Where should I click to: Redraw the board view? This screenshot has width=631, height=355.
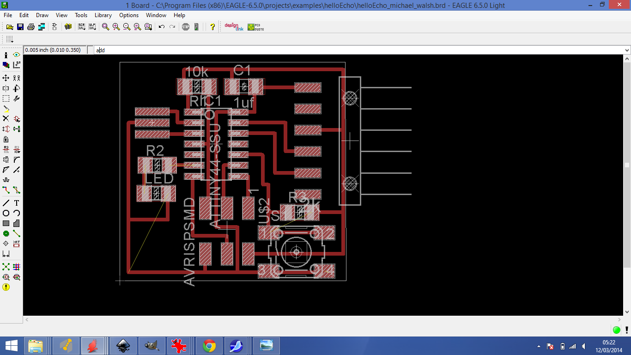pos(137,27)
